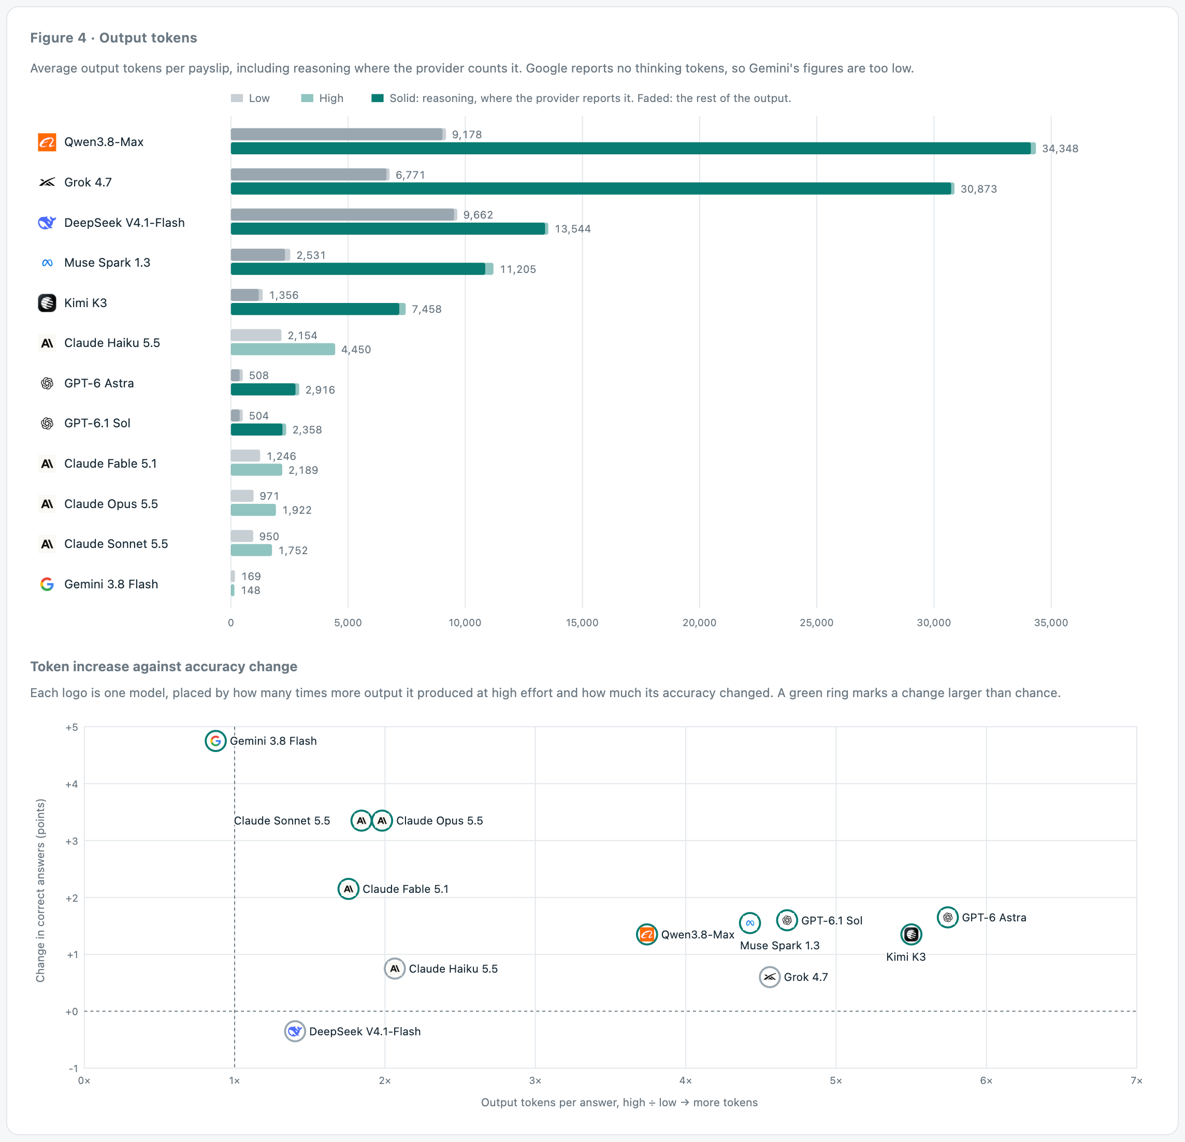The image size is (1185, 1142).
Task: Click the "Output tokens per answer" x-axis title
Action: [x=619, y=1102]
